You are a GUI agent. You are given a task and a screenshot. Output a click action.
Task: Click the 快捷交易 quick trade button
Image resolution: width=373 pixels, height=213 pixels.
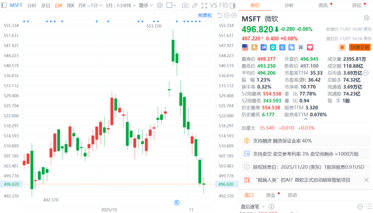(359, 47)
